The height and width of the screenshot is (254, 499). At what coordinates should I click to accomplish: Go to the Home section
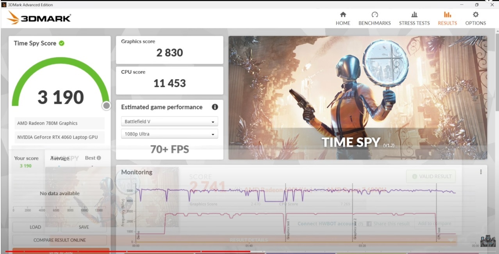coord(343,18)
